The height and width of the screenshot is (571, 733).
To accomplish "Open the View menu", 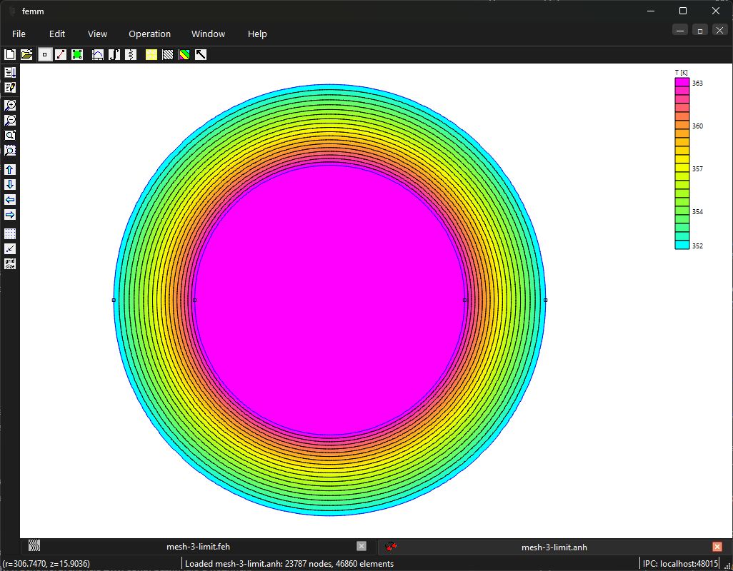I will click(x=97, y=34).
